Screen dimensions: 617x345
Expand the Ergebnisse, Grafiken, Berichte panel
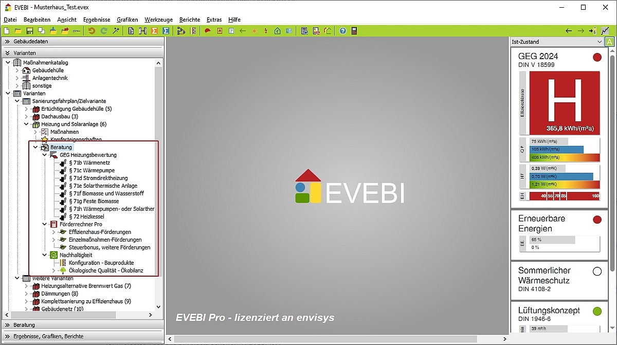[82, 336]
